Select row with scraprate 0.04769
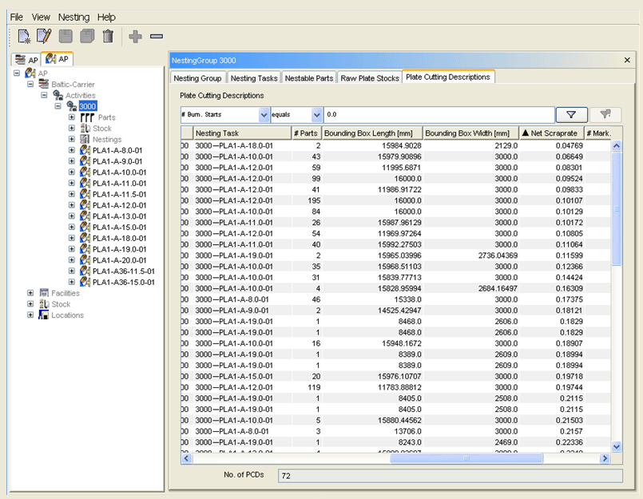This screenshot has width=643, height=499. 395,145
